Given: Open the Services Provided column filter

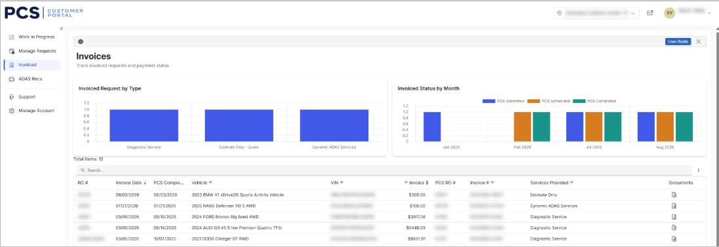Looking at the screenshot, I should [572, 182].
